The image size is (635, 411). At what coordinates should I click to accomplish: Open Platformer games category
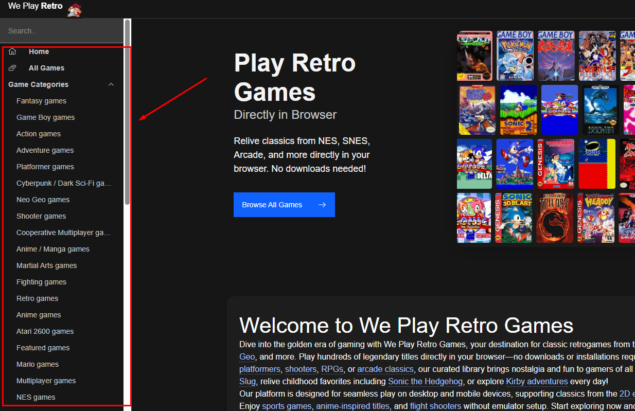pos(45,167)
